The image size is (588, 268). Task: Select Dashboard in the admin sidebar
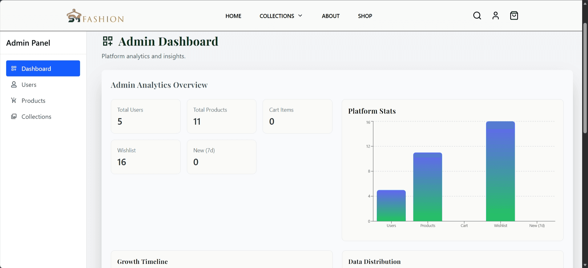coord(43,69)
